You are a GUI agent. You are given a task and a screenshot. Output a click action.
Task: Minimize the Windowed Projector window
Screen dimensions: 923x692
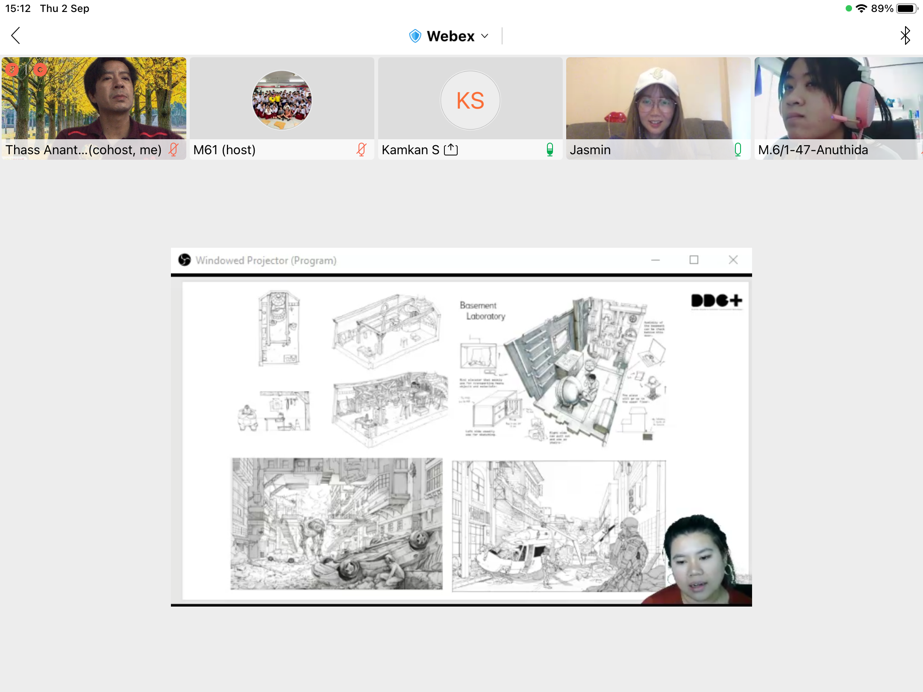(x=656, y=260)
